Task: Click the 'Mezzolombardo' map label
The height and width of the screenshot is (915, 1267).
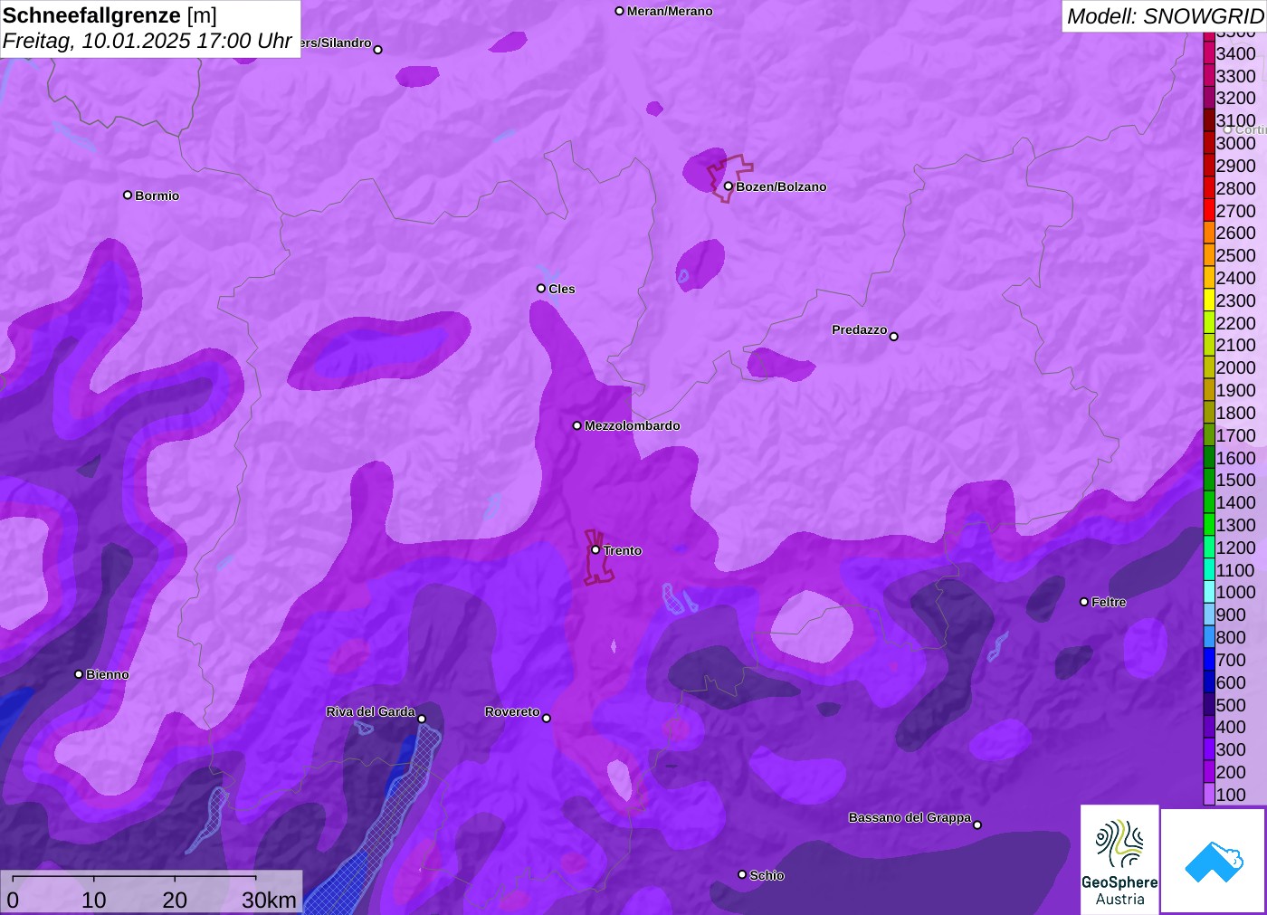Action: (x=632, y=425)
